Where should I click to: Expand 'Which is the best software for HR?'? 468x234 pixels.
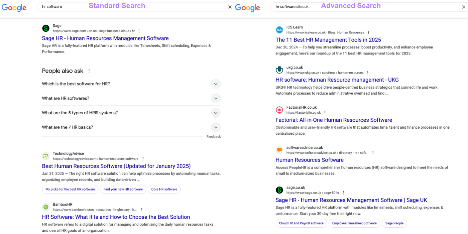point(216,84)
